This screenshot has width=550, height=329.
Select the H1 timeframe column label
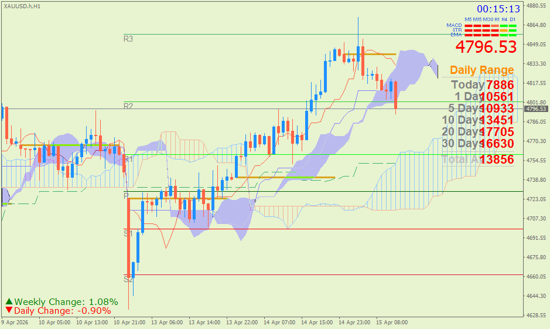(x=497, y=19)
